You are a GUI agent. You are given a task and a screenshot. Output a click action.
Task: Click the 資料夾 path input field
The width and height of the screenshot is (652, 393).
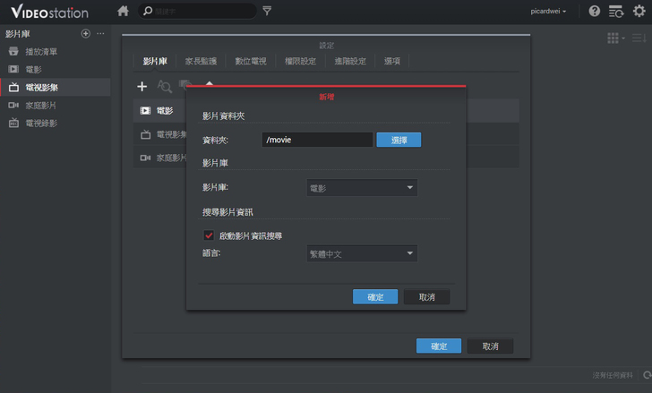317,140
